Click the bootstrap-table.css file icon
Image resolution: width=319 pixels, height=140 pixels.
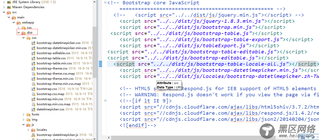tap(33, 58)
